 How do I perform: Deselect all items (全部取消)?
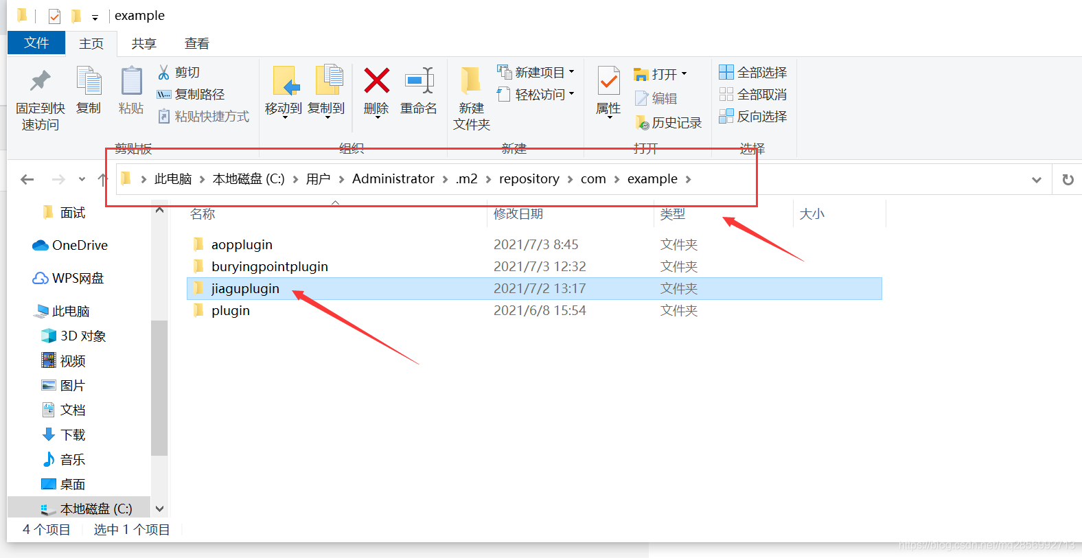753,94
